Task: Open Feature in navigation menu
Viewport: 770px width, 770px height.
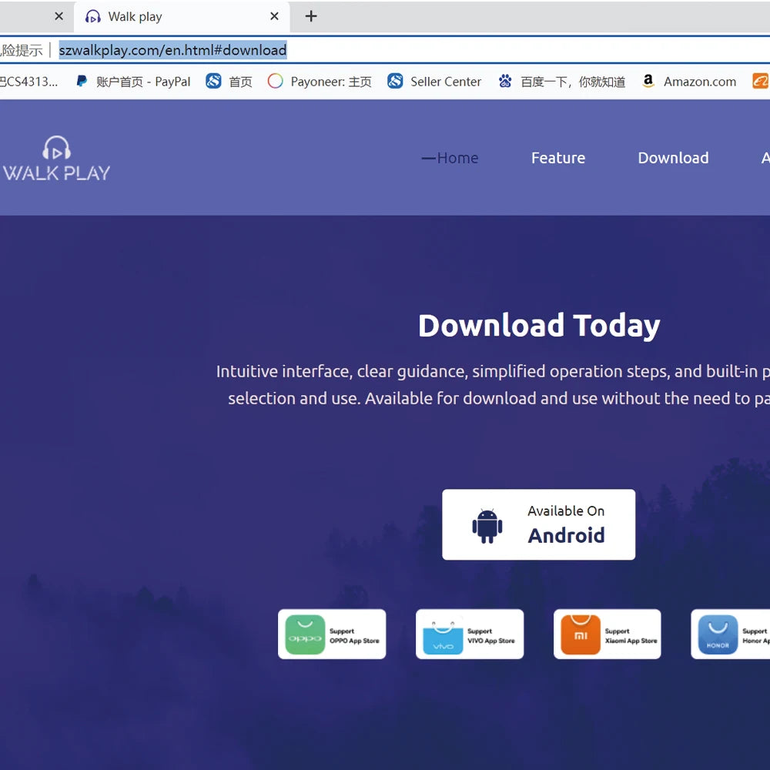Action: pos(558,158)
